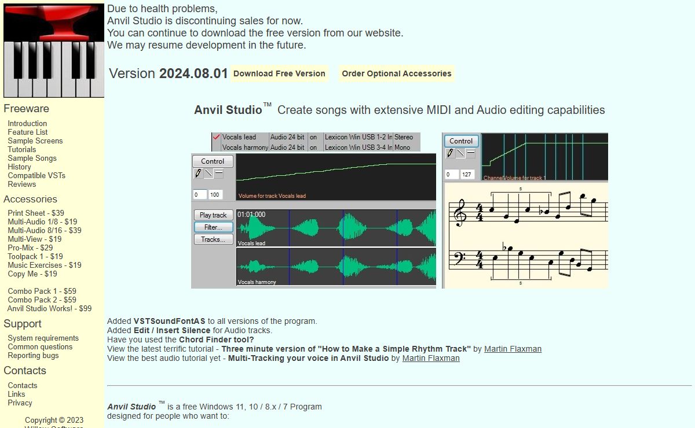Click the Accessories section heading

pyautogui.click(x=30, y=199)
